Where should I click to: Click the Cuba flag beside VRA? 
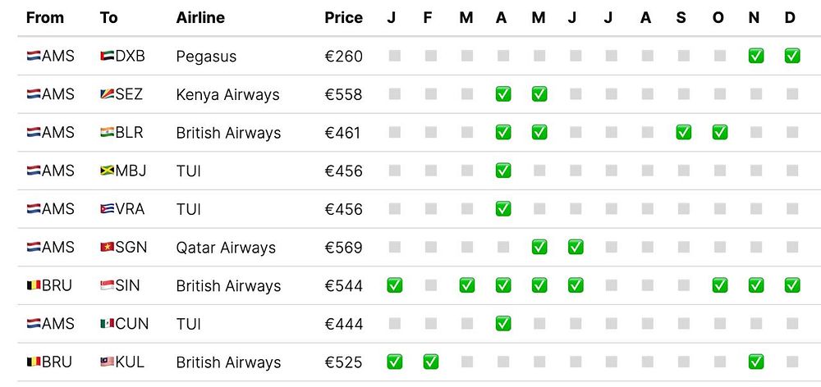tap(107, 209)
